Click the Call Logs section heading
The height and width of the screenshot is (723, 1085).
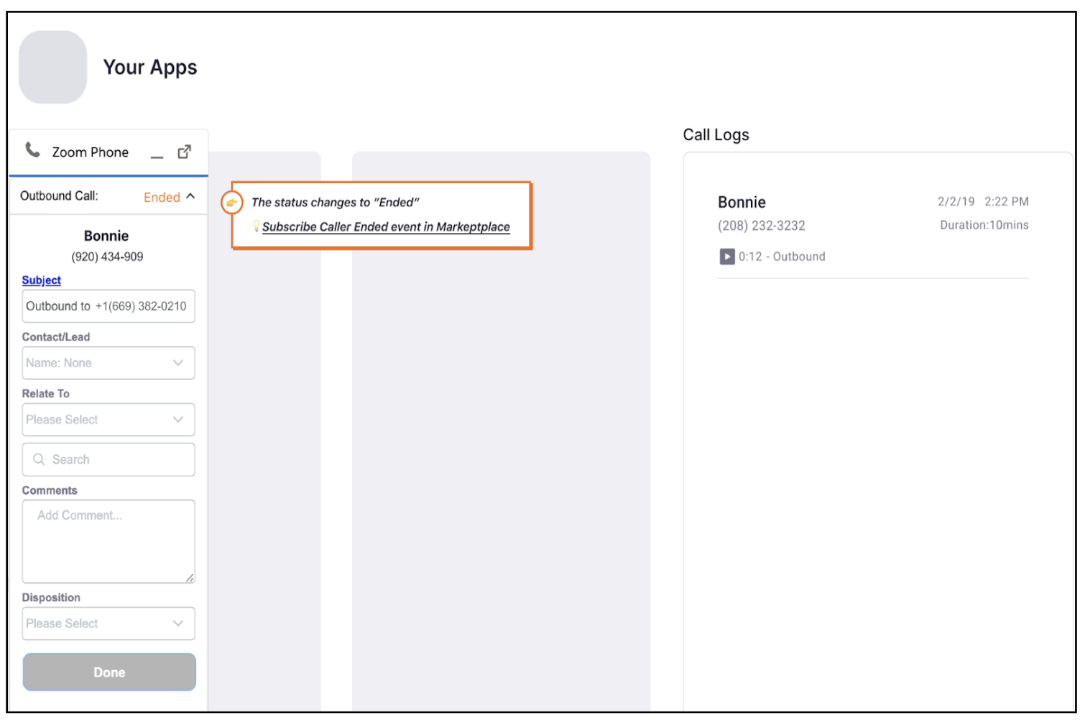[716, 134]
